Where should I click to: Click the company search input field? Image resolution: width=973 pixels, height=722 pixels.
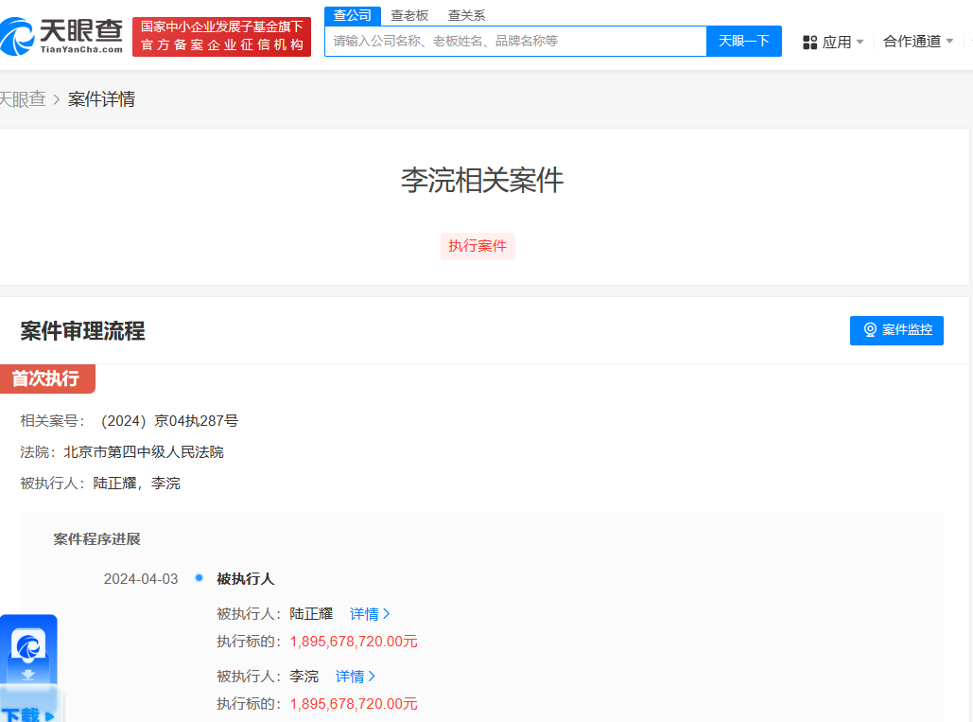pyautogui.click(x=515, y=42)
